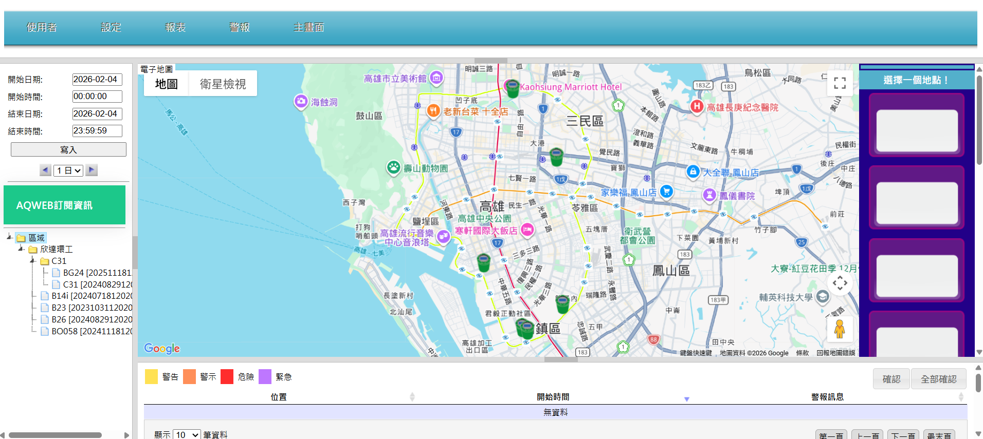Click 輔英科技大學 school pin icon
Image resolution: width=983 pixels, height=439 pixels.
coord(823,296)
